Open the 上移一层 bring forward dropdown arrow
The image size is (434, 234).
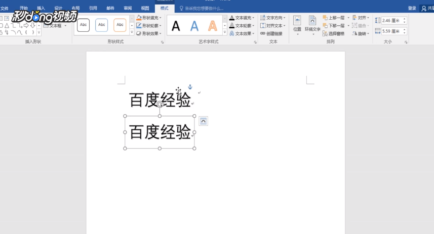pos(348,18)
